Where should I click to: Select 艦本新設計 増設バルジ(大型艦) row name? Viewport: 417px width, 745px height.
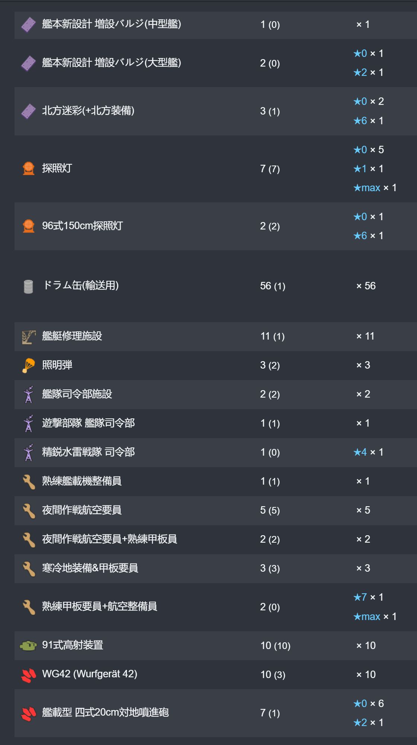[111, 63]
